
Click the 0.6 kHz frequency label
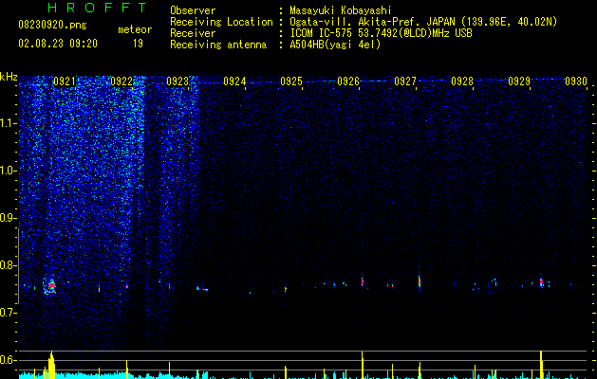(9, 360)
